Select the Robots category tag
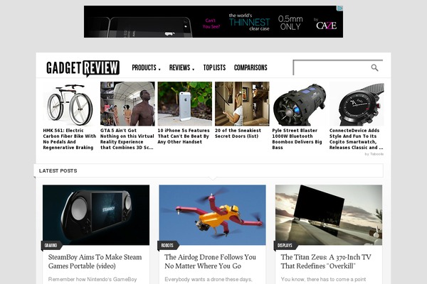The height and width of the screenshot is (284, 427). pyautogui.click(x=167, y=246)
